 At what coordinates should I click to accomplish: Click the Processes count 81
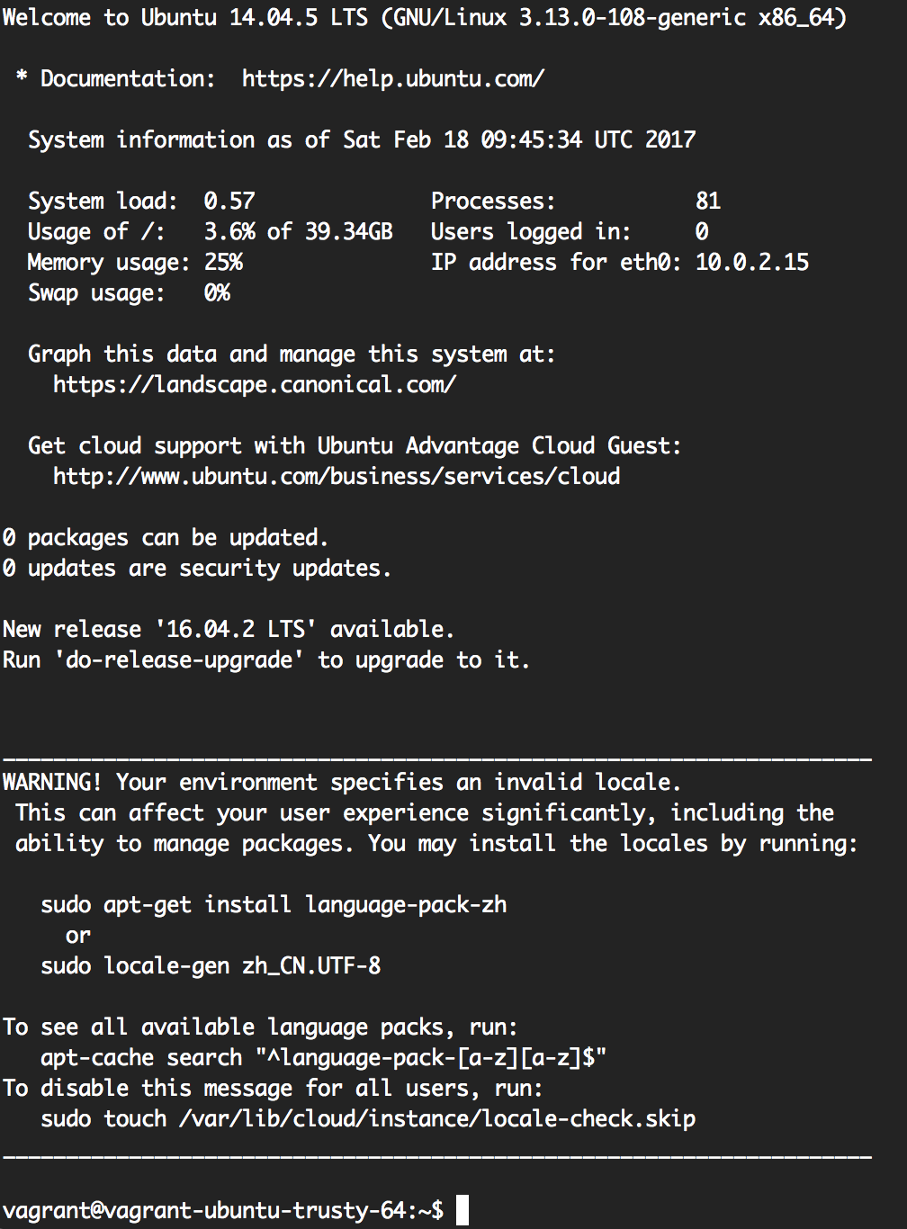708,202
